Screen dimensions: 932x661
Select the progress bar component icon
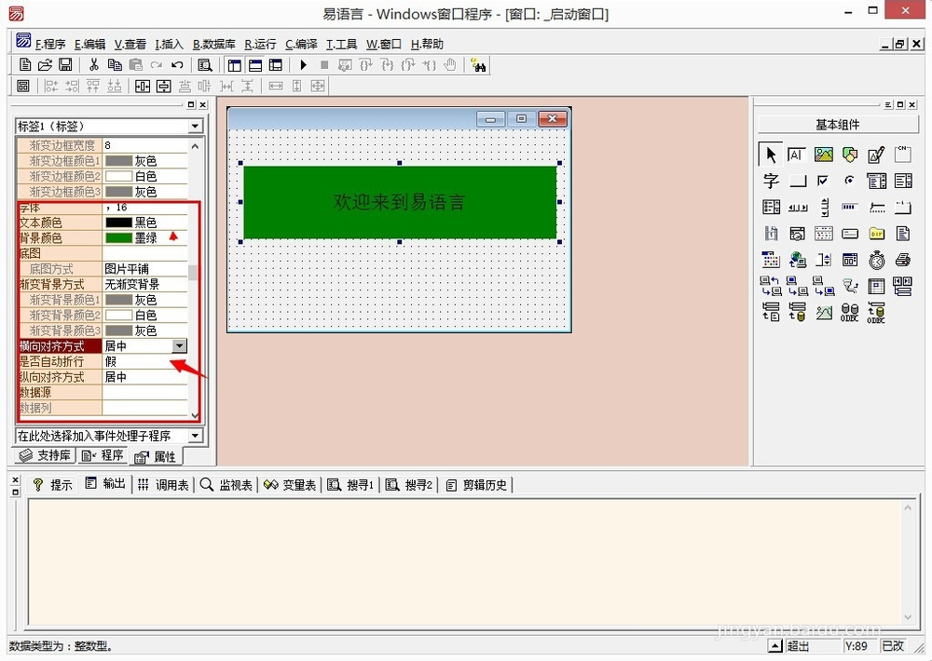click(x=850, y=207)
